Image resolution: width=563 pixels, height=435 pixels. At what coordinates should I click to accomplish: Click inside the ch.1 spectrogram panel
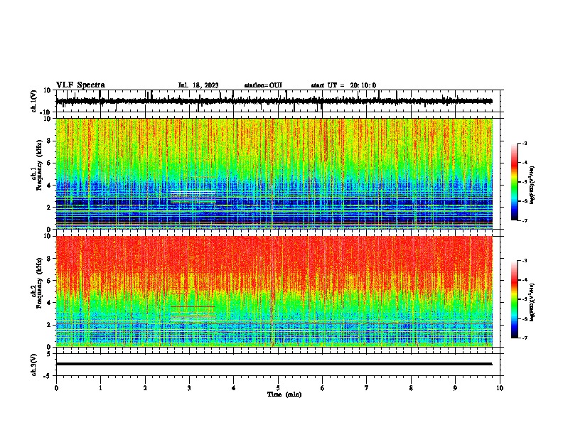(274, 173)
